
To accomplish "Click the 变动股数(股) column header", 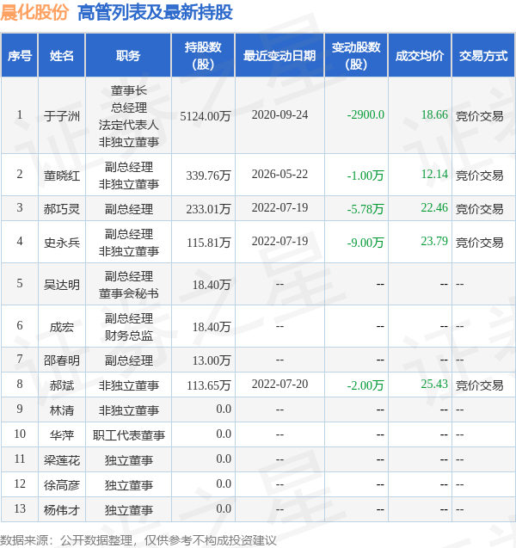I will click(356, 55).
